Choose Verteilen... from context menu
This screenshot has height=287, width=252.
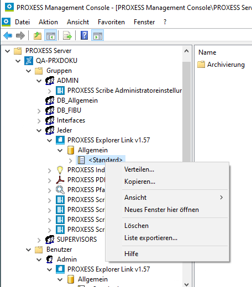pyautogui.click(x=167, y=169)
